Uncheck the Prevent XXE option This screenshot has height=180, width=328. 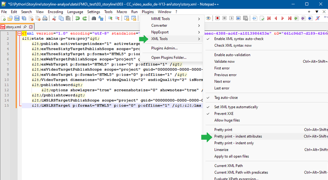click(224, 114)
